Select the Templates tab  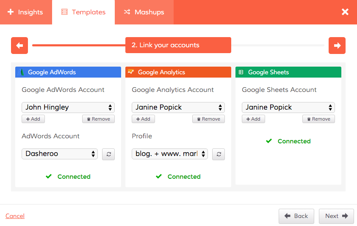point(83,12)
